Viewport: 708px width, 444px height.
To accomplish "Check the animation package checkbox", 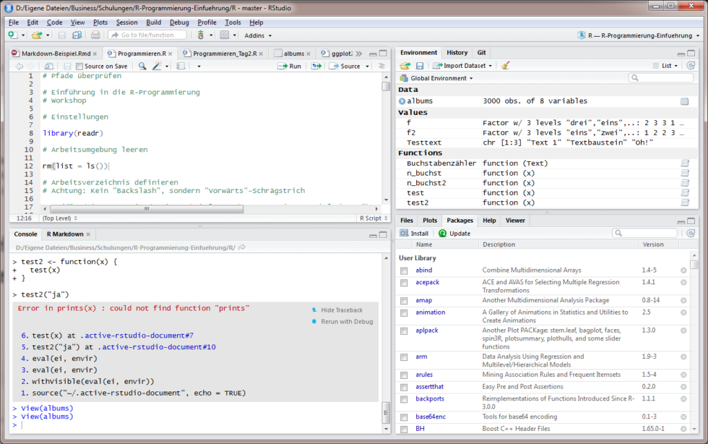I will [404, 313].
